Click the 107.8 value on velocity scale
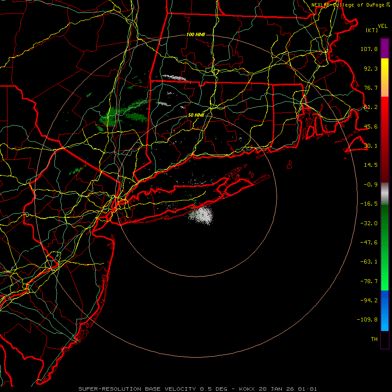 pos(369,49)
